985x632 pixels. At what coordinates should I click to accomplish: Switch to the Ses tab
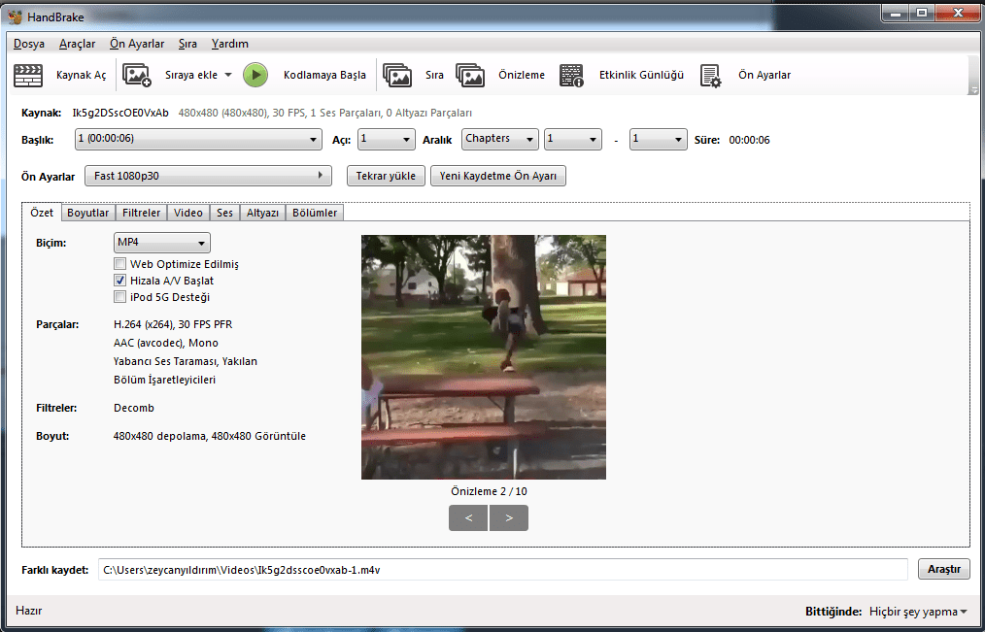tap(225, 213)
